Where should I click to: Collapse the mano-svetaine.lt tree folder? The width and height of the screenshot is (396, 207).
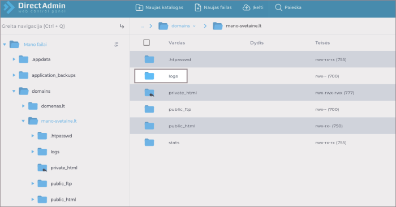click(x=23, y=121)
